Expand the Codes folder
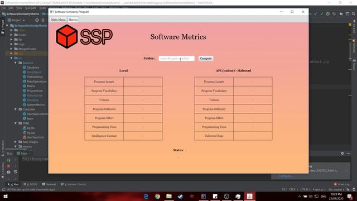 point(11,35)
